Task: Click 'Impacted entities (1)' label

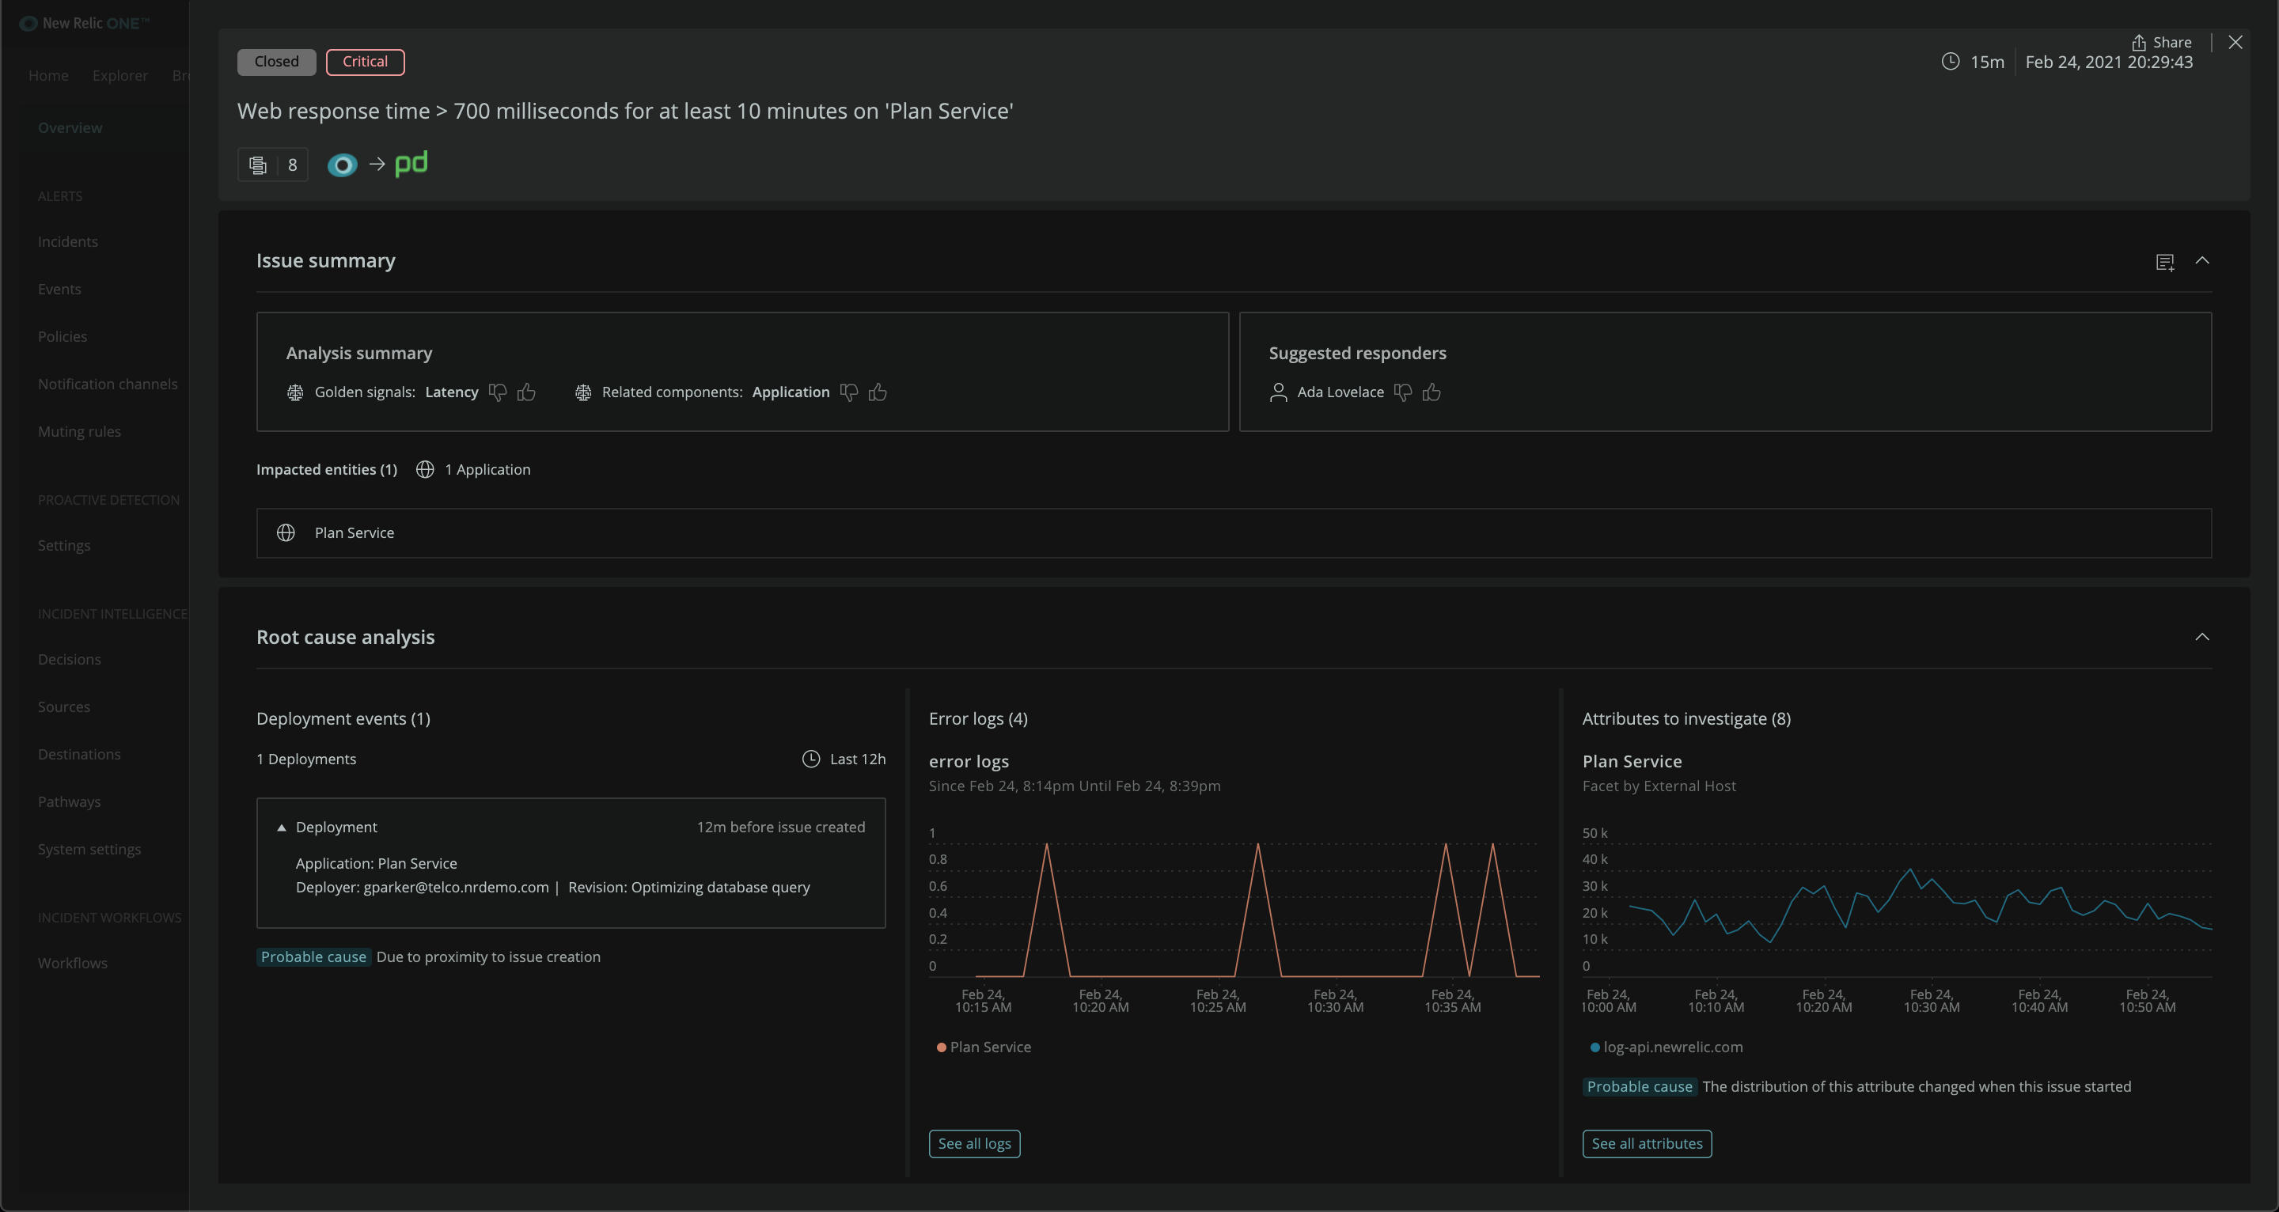Action: click(327, 470)
